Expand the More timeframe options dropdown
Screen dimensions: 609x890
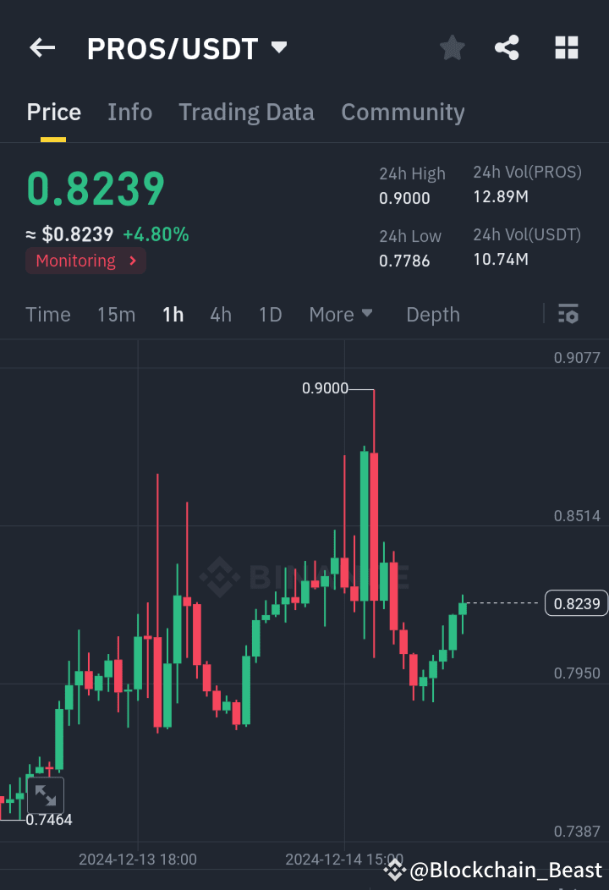(341, 314)
